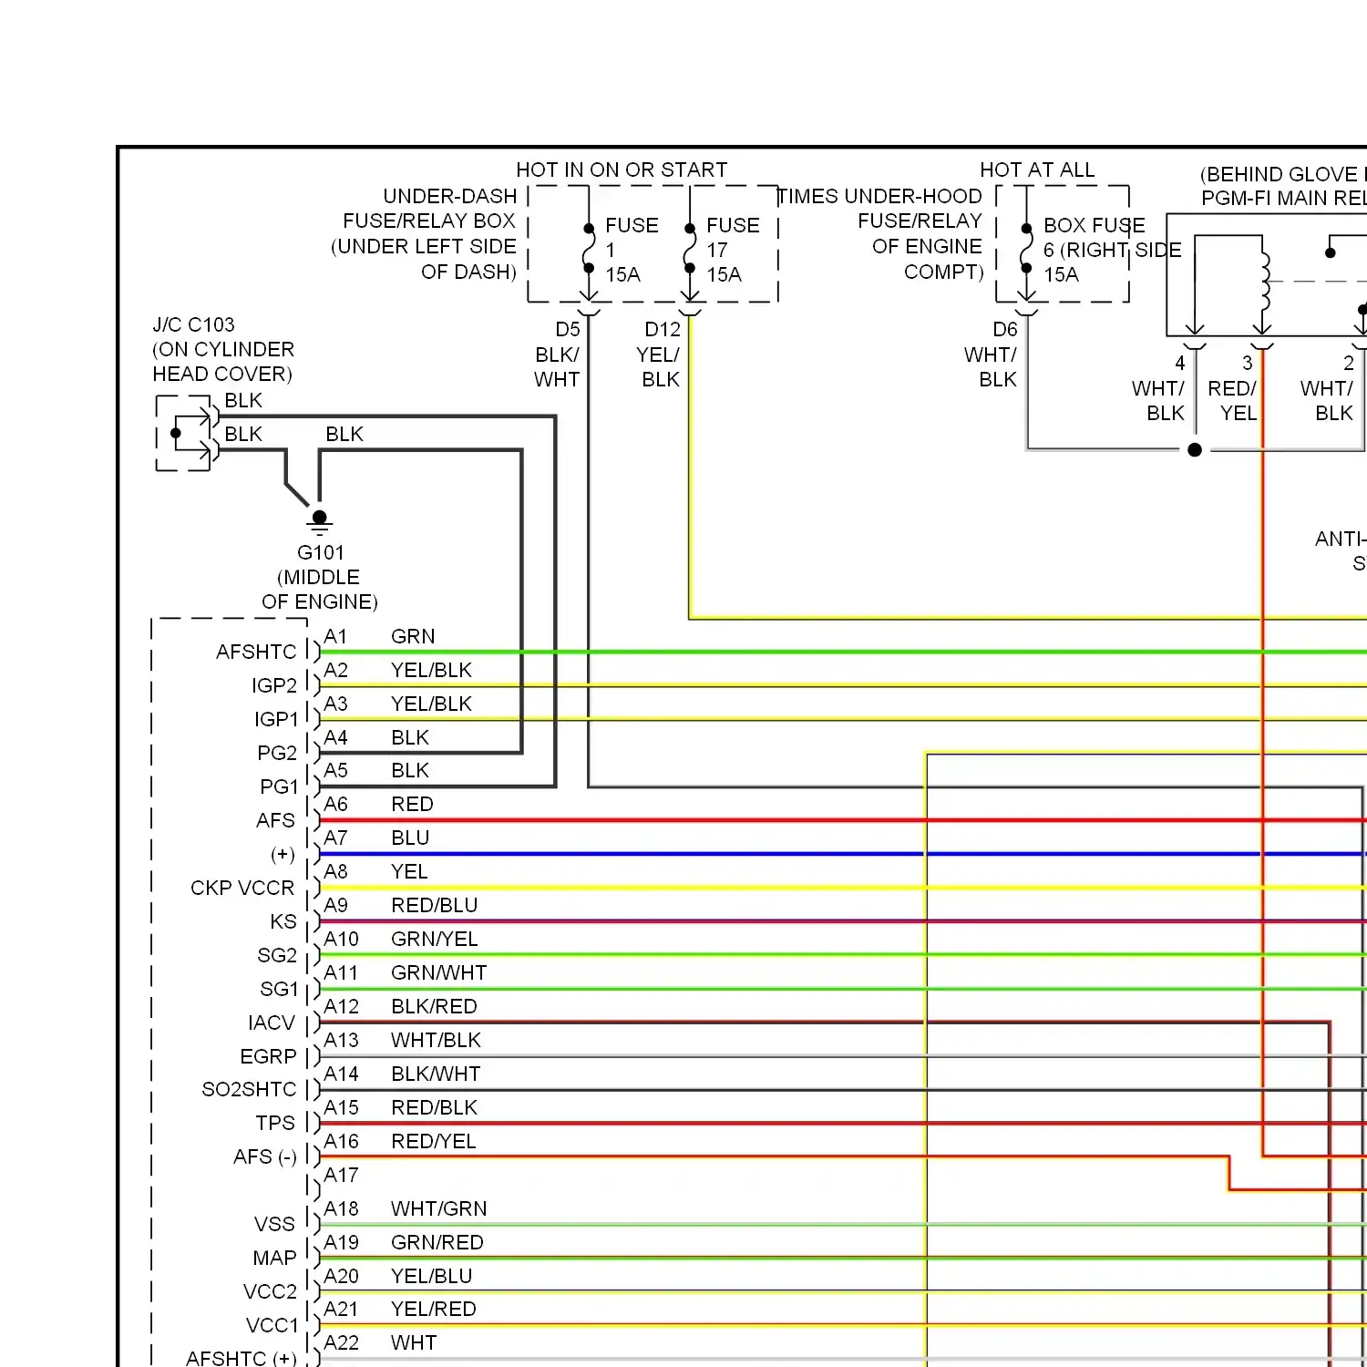Select the 'CKP VCCR' signal name

[x=242, y=888]
